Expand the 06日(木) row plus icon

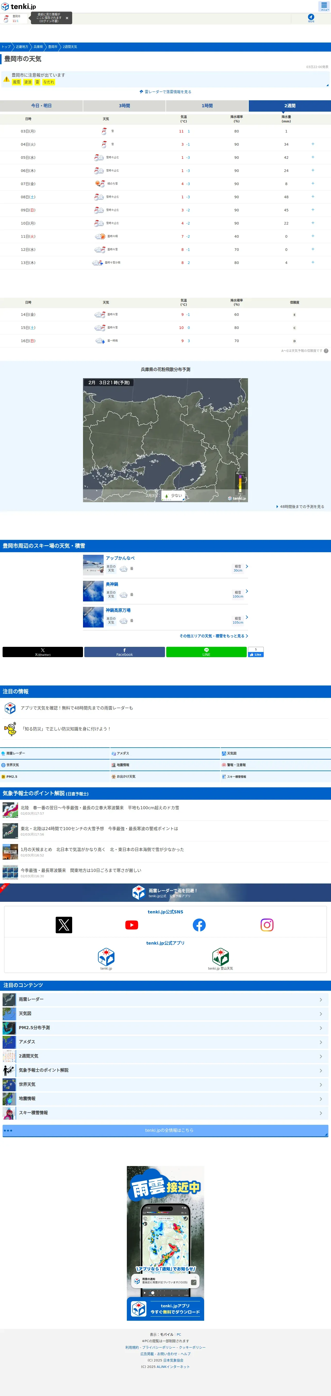pos(313,170)
